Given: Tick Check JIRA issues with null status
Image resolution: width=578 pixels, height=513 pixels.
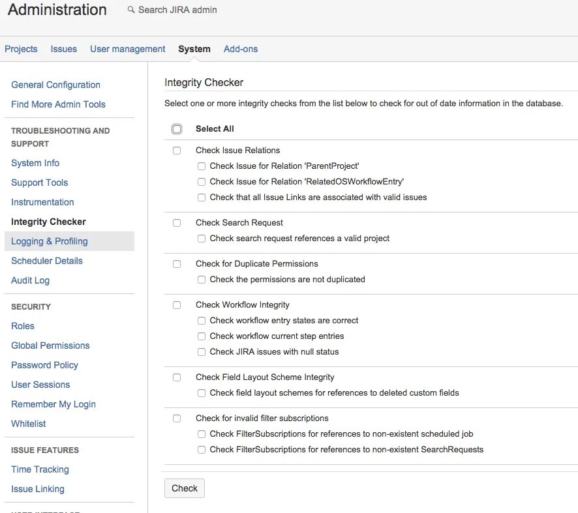Looking at the screenshot, I should coord(202,352).
